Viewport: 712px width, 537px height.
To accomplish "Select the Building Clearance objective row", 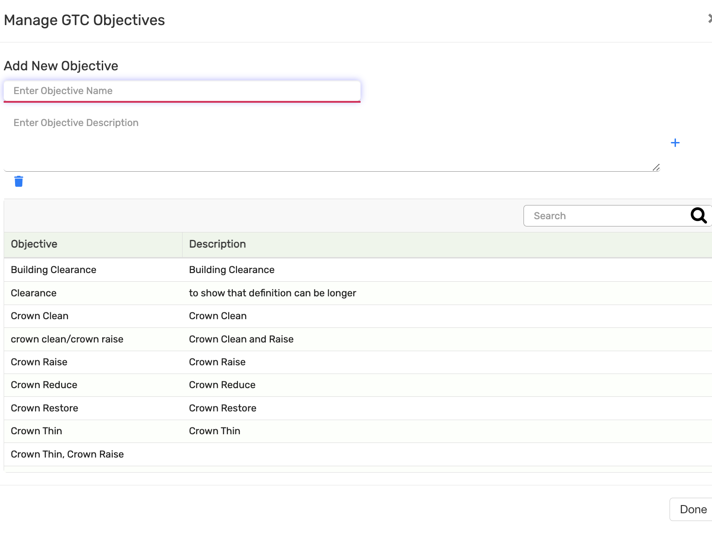I will click(358, 270).
